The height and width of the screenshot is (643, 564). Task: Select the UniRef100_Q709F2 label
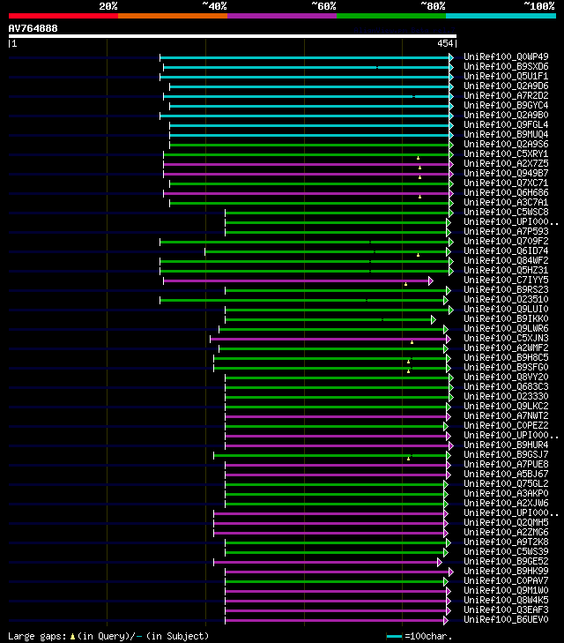coord(506,241)
